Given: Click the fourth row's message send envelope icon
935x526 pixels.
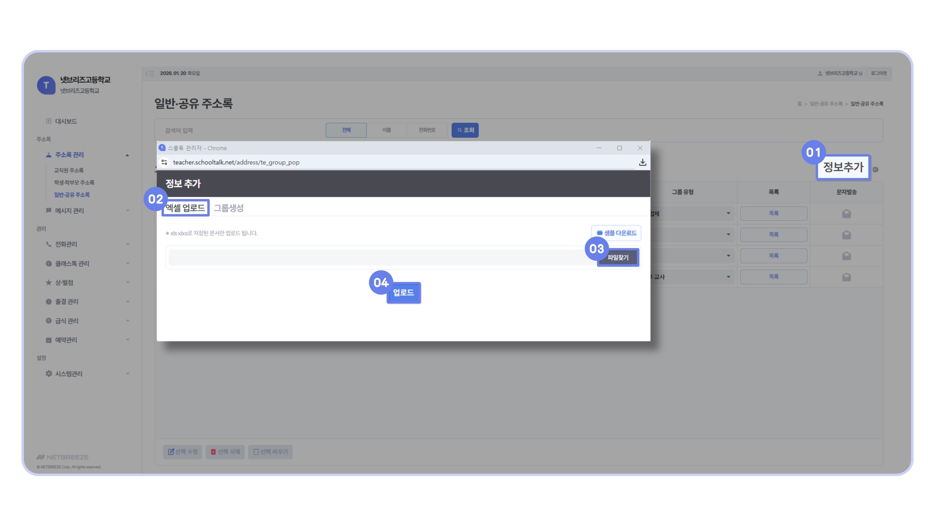Looking at the screenshot, I should pos(846,277).
